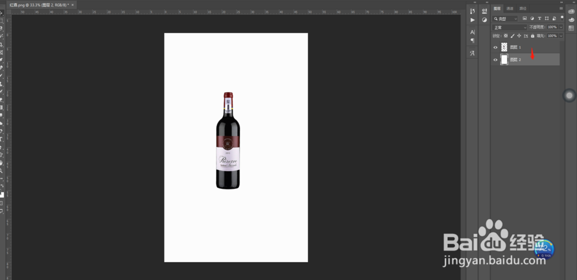
Task: Filter layers by adjustment layers icon
Action: 532,18
